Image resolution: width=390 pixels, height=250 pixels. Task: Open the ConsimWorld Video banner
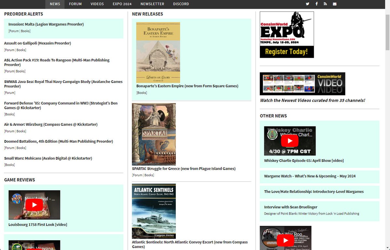pos(302,84)
